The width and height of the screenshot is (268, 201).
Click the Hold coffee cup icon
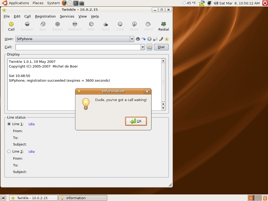point(106,24)
